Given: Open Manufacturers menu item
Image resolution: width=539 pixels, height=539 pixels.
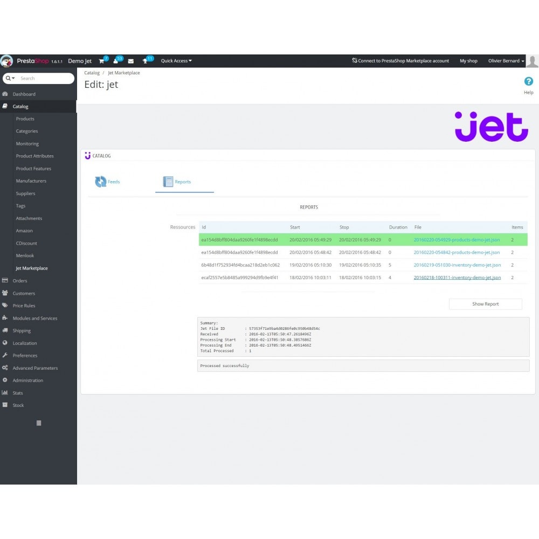Looking at the screenshot, I should click(x=31, y=181).
